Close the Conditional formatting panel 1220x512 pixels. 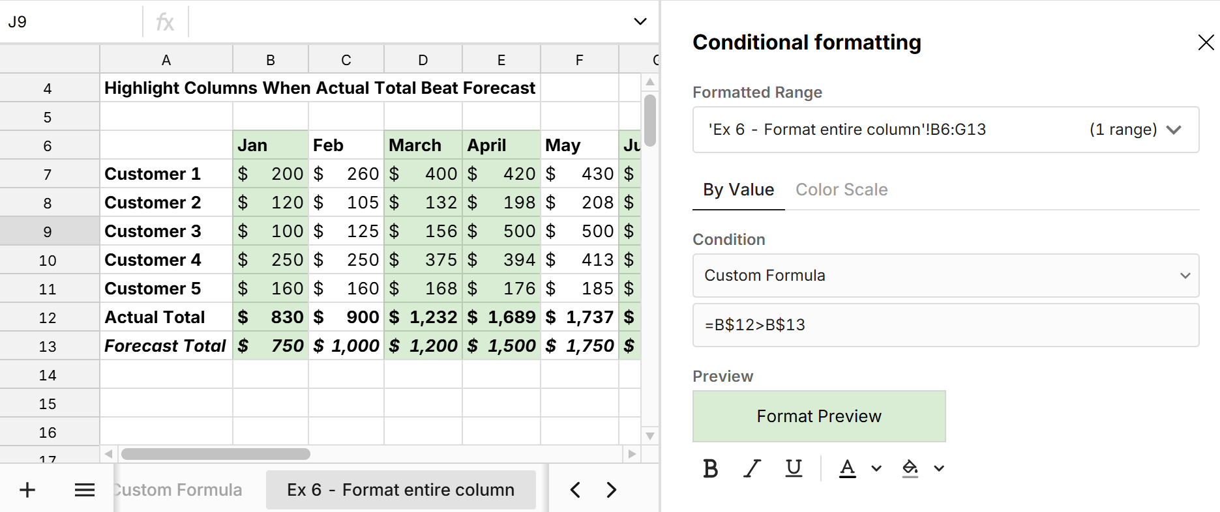(x=1206, y=43)
